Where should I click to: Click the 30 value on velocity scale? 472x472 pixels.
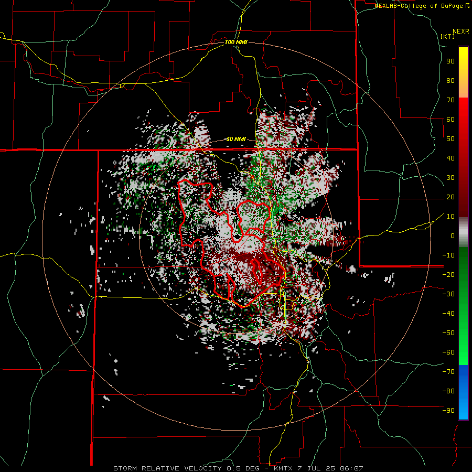pos(450,178)
